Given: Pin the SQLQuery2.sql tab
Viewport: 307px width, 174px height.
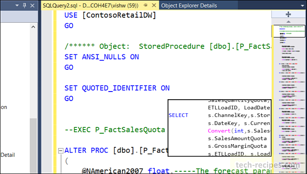Looking at the screenshot, I should pyautogui.click(x=145, y=5).
